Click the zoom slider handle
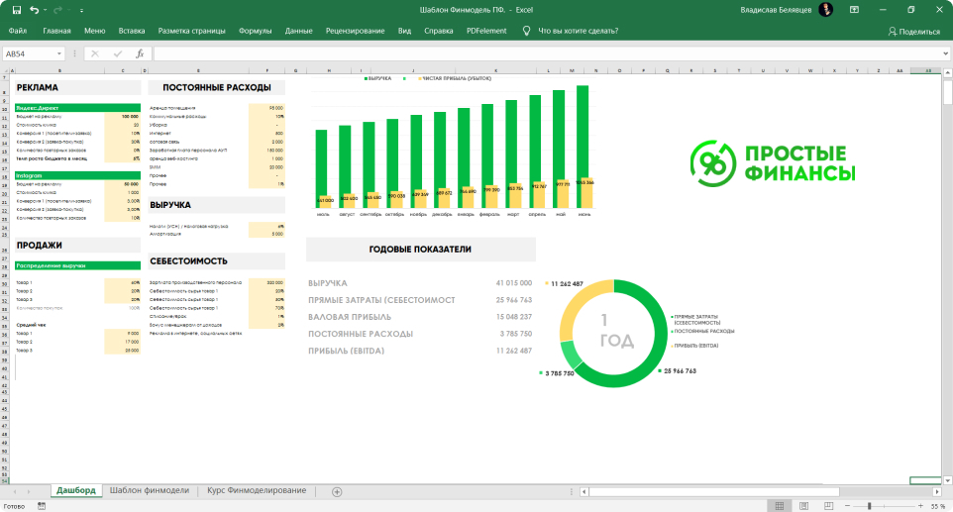The height and width of the screenshot is (512, 953). tap(869, 505)
